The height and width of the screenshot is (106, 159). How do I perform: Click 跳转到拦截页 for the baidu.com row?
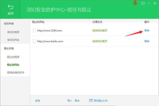100,41
